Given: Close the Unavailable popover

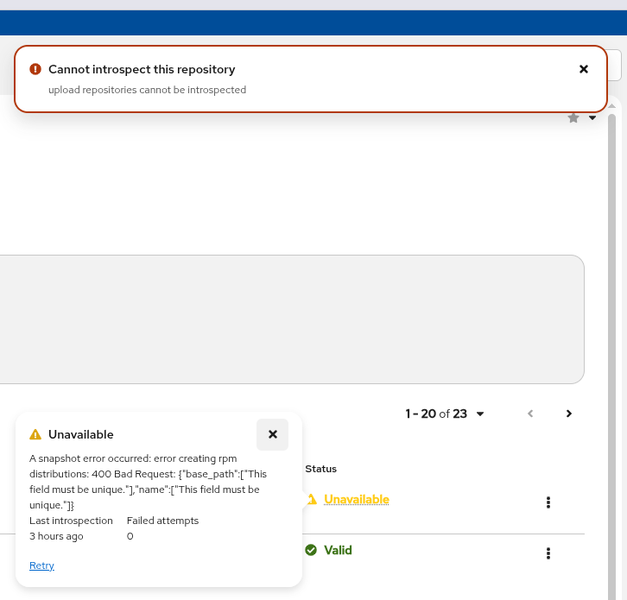Looking at the screenshot, I should pyautogui.click(x=273, y=434).
